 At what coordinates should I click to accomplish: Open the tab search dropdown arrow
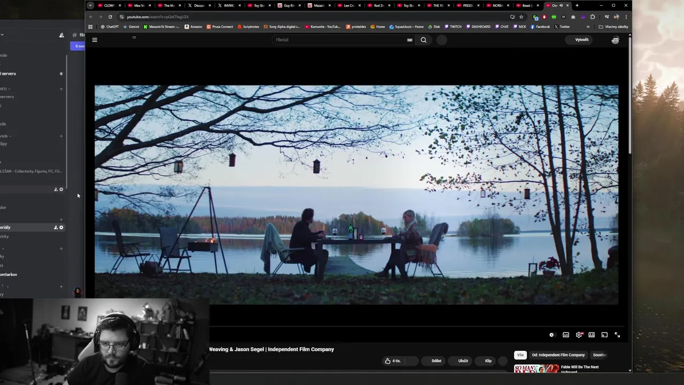90,5
